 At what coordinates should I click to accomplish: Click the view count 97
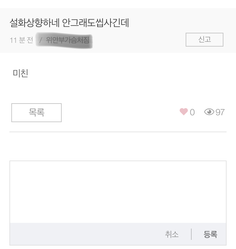pyautogui.click(x=220, y=112)
